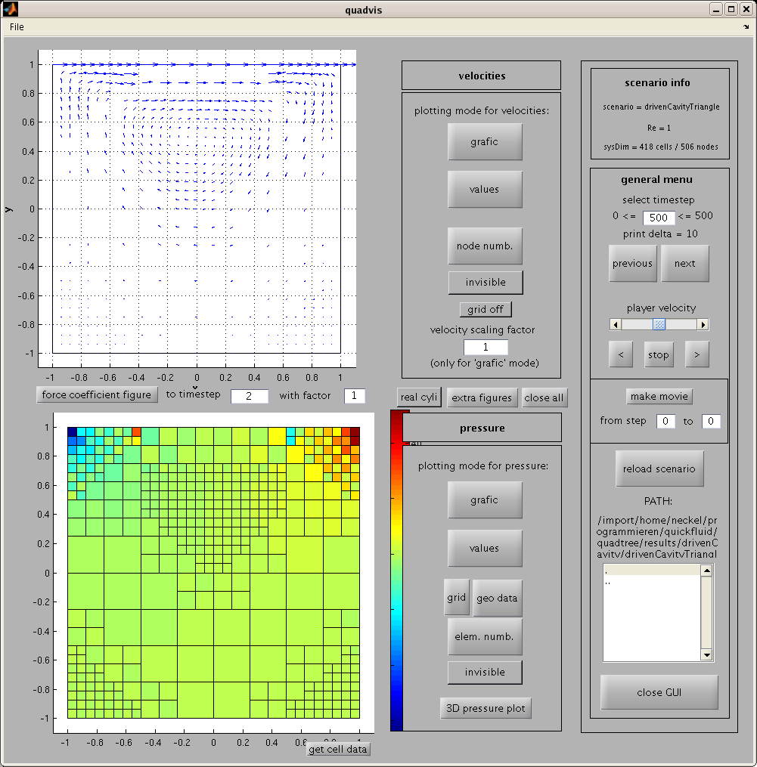This screenshot has width=757, height=767.
Task: Click the play forward '>' button
Action: click(697, 354)
